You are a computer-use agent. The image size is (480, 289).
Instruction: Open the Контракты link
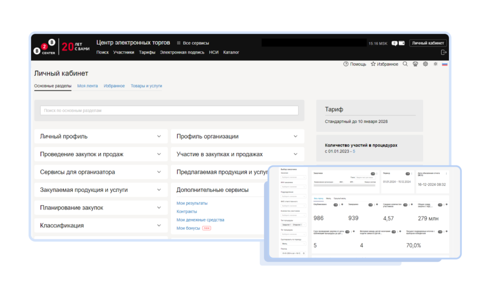click(x=187, y=212)
